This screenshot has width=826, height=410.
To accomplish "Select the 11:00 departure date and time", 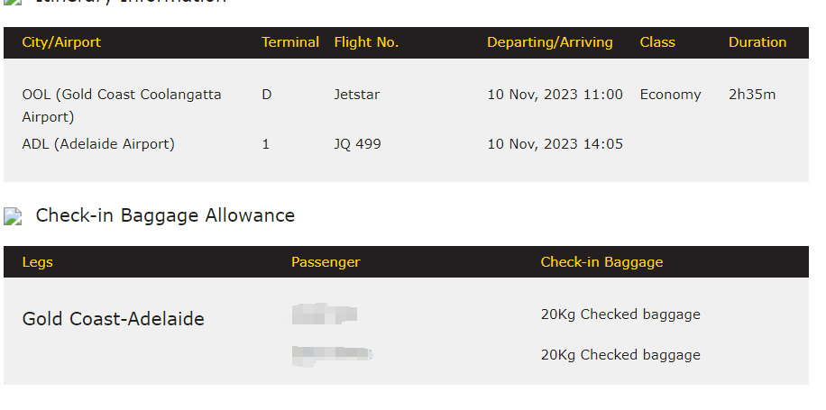I will pos(555,95).
